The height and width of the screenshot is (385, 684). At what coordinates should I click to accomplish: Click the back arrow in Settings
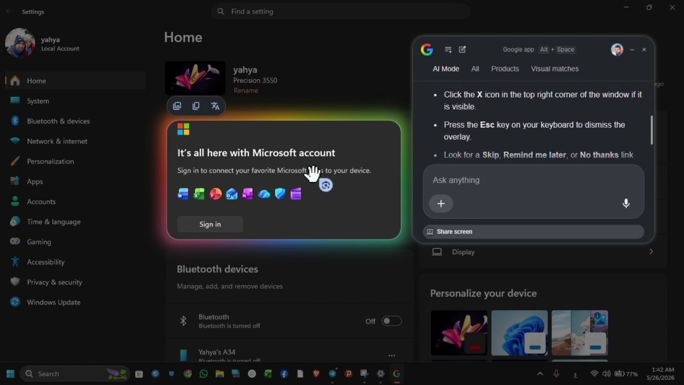tap(9, 11)
